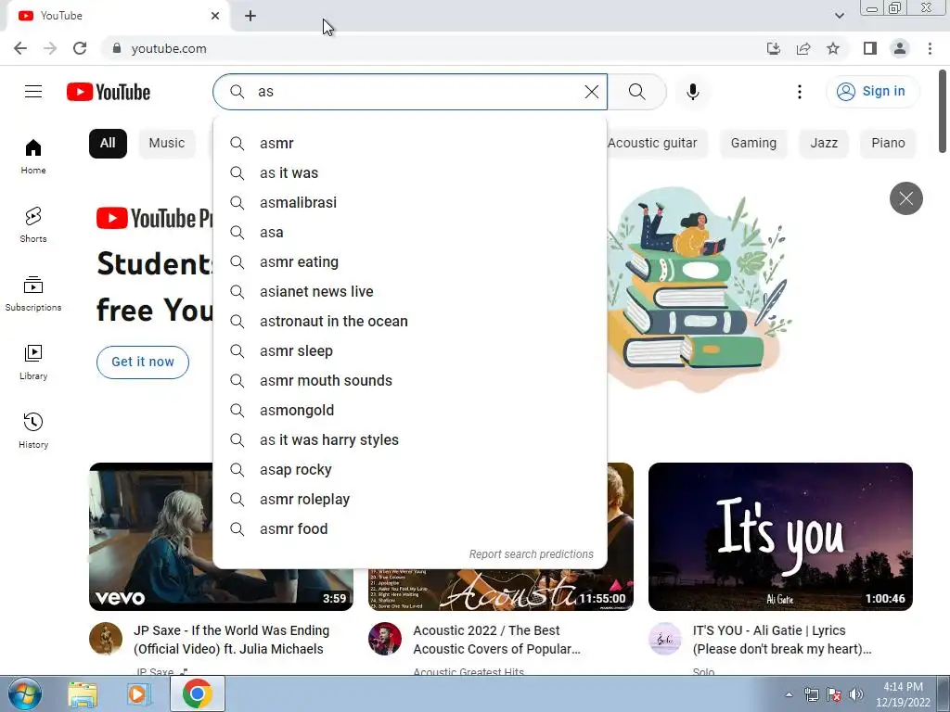Screen dimensions: 950x712
Task: Clear the search box with X icon
Action: pyautogui.click(x=592, y=92)
